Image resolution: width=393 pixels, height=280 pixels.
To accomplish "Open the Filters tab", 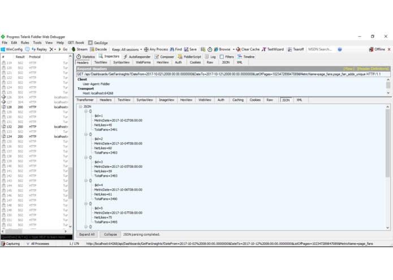I will 227,57.
